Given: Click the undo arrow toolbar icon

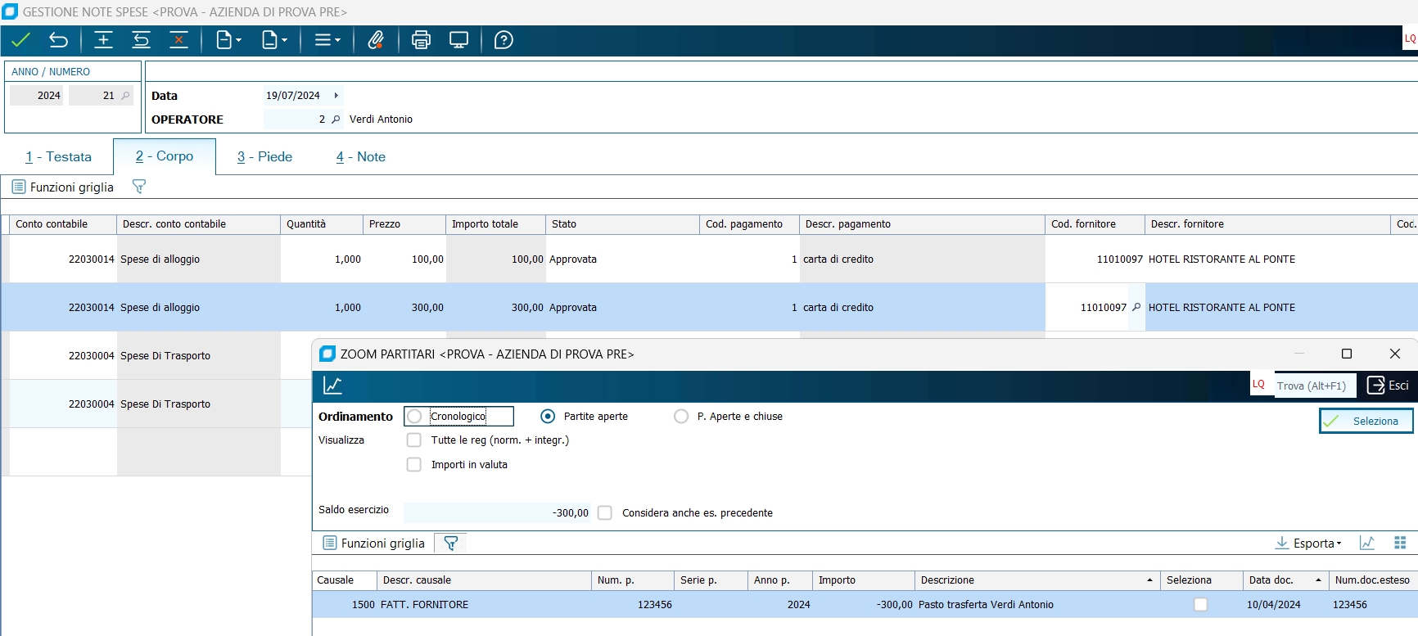Looking at the screenshot, I should pyautogui.click(x=58, y=40).
